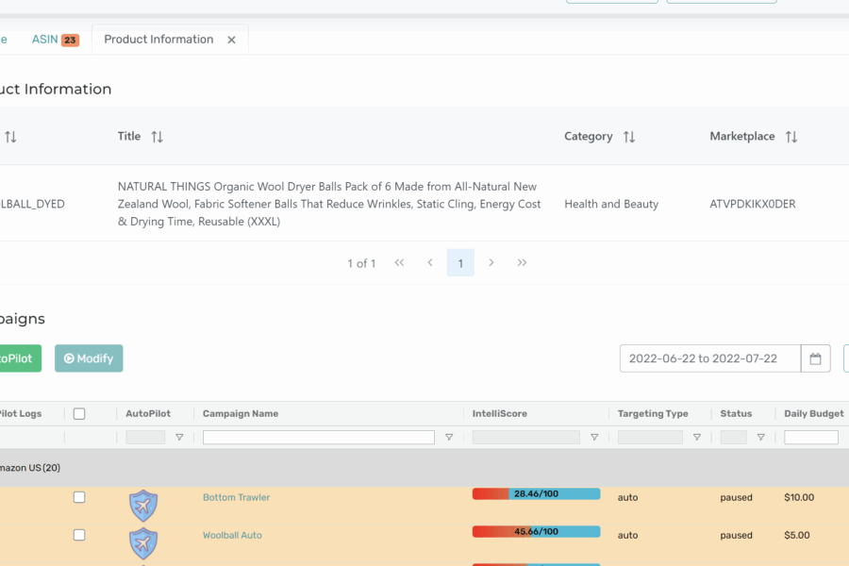
Task: Open the date range field 2022-06-22 to 2022-07-22
Action: coord(709,358)
